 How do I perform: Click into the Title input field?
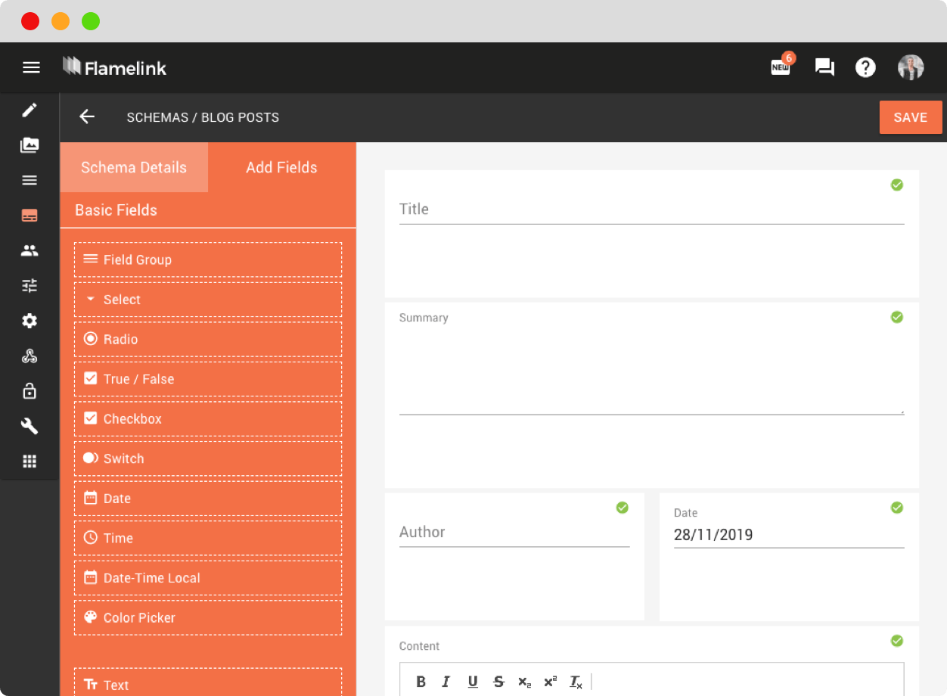click(x=652, y=210)
